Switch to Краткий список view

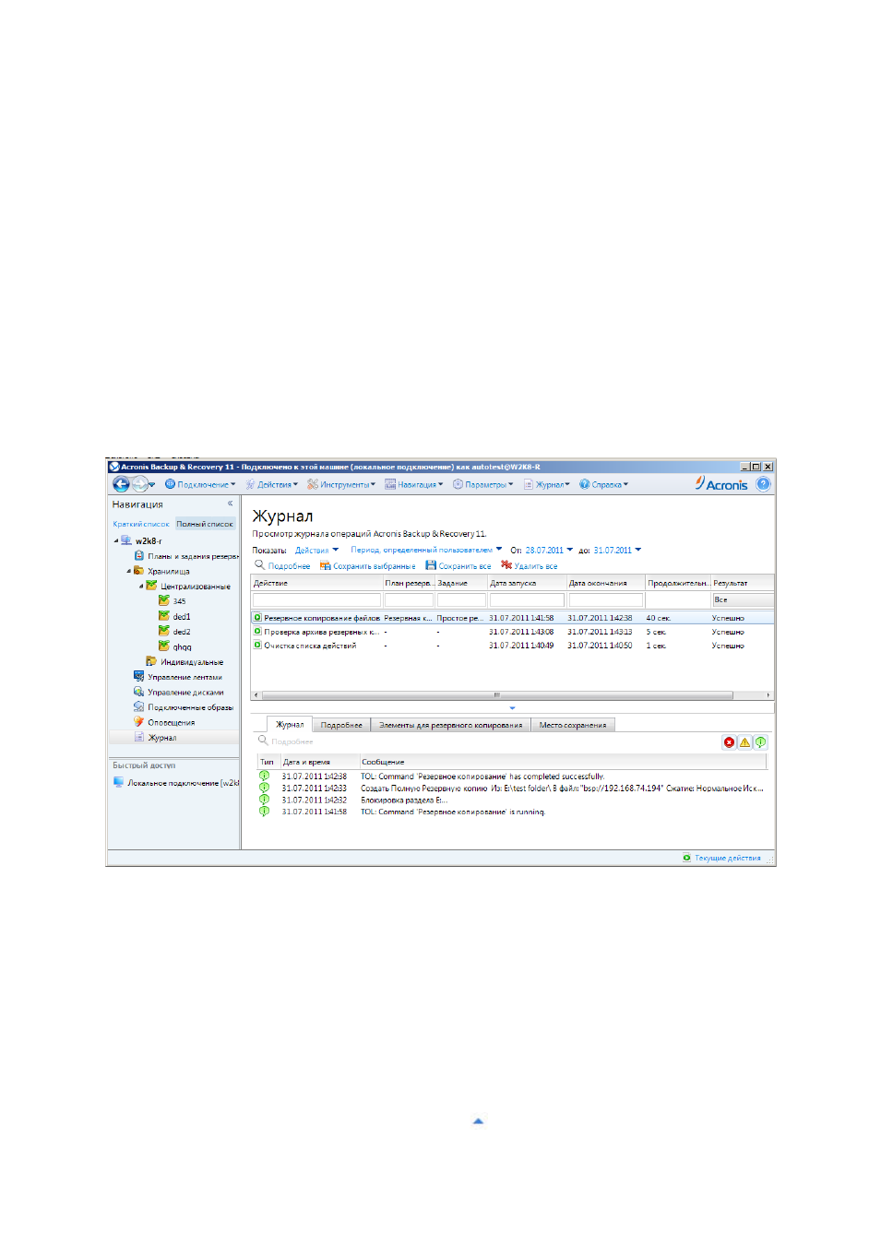(141, 524)
